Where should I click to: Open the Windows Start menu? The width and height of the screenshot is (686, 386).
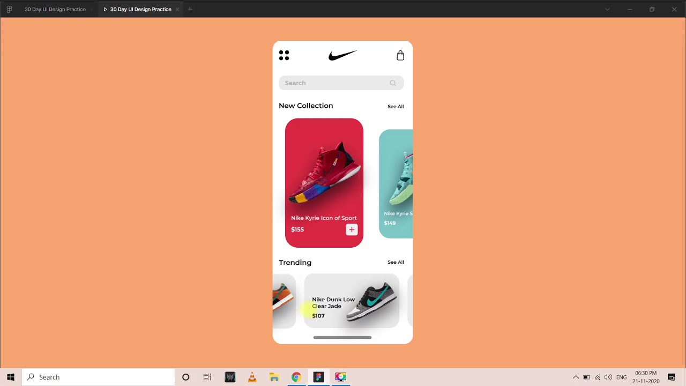[x=11, y=377]
